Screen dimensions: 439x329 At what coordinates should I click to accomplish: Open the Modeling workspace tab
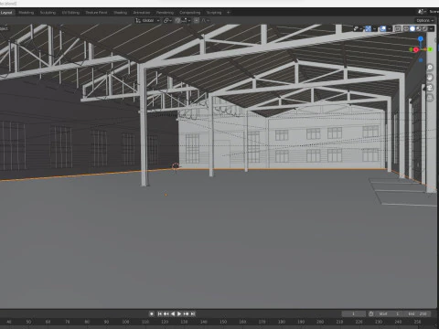27,13
